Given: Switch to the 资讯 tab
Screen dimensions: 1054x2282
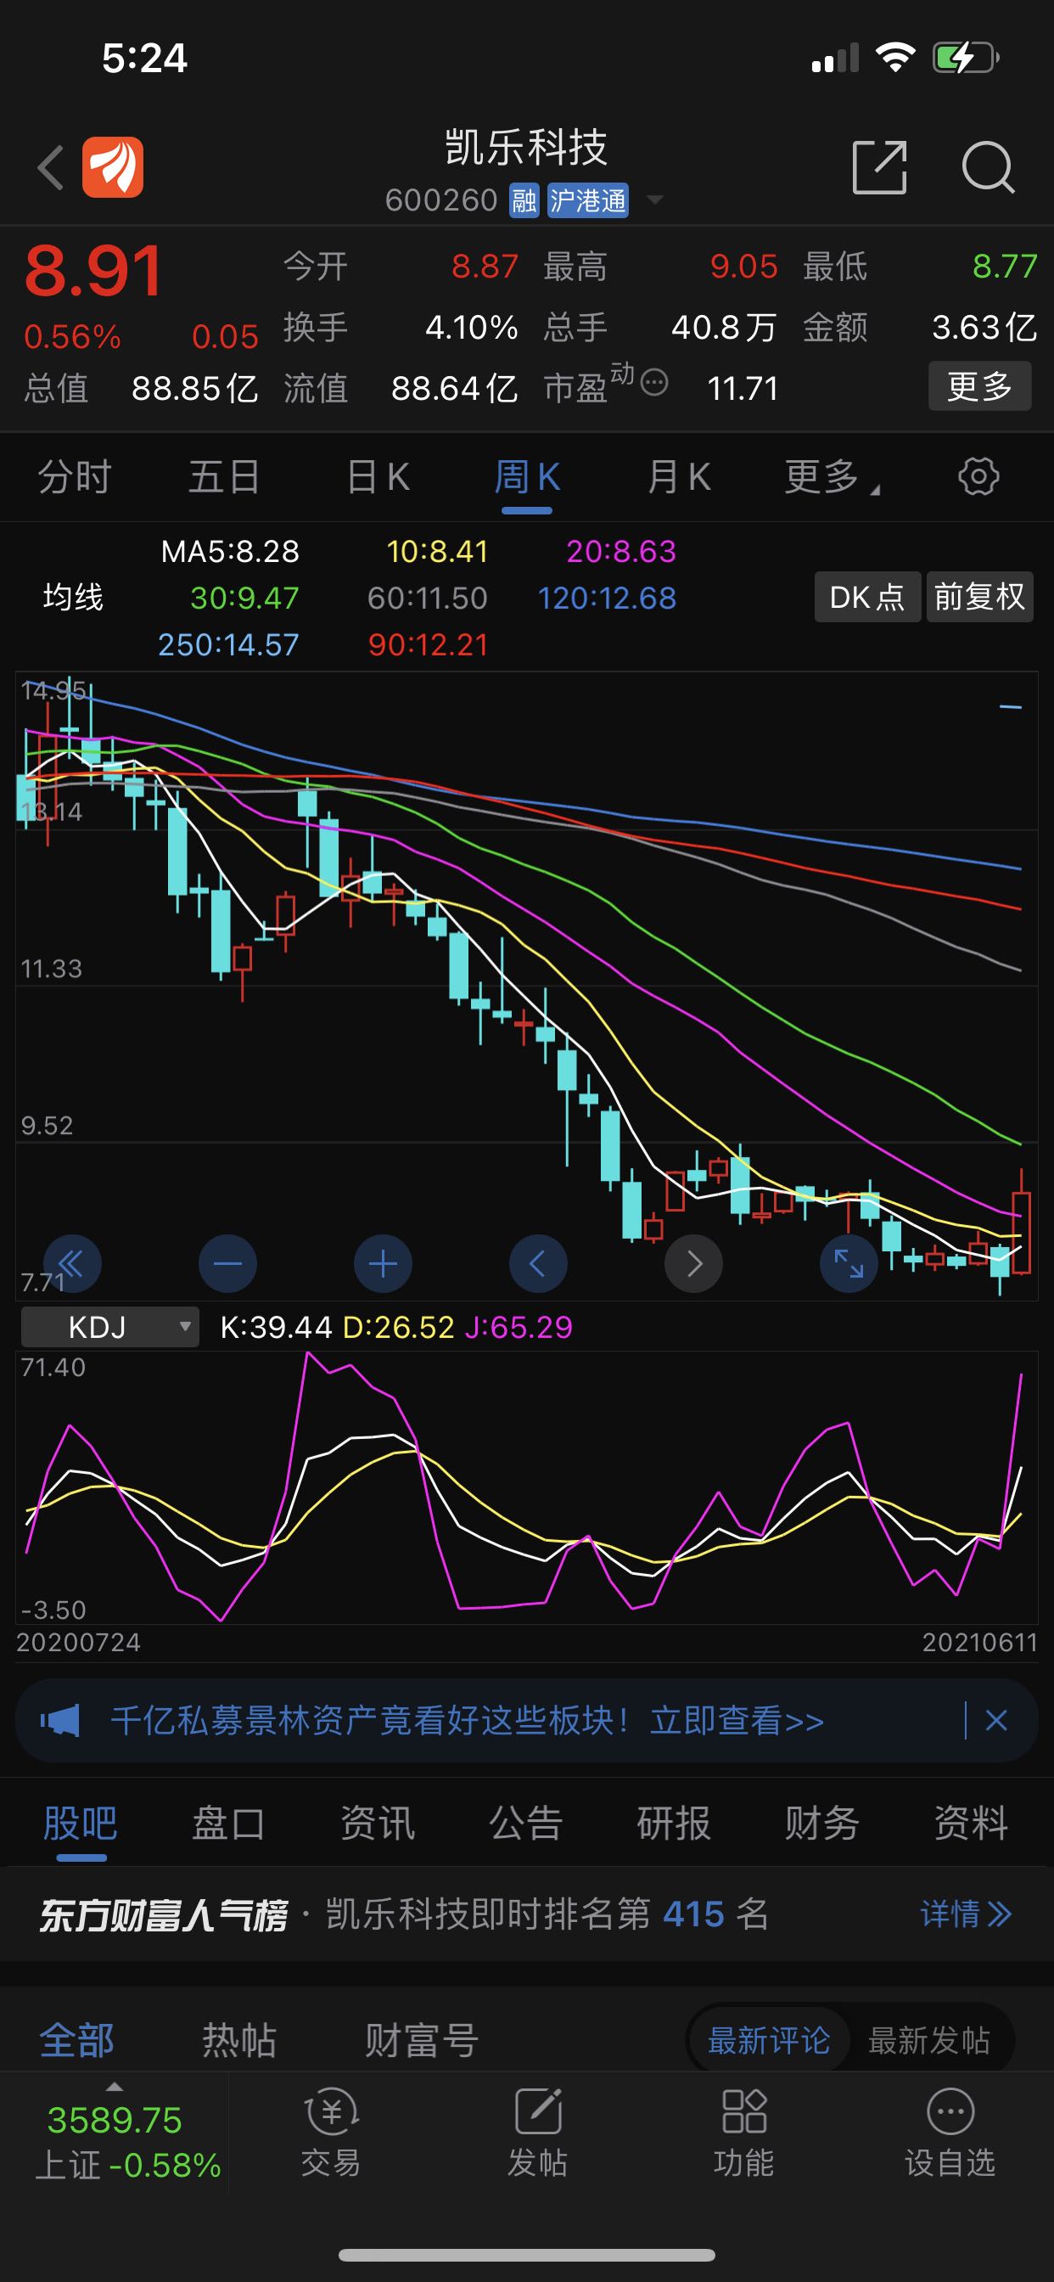Looking at the screenshot, I should coord(378,1823).
